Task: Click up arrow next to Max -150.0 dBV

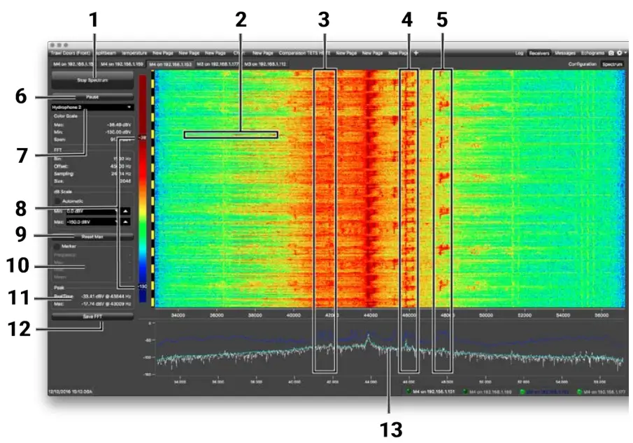Action: [125, 222]
